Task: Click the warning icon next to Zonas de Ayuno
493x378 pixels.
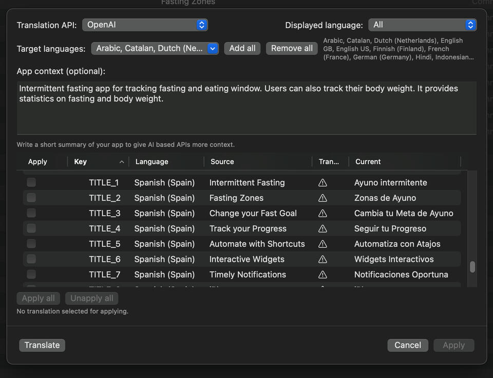Action: click(323, 198)
